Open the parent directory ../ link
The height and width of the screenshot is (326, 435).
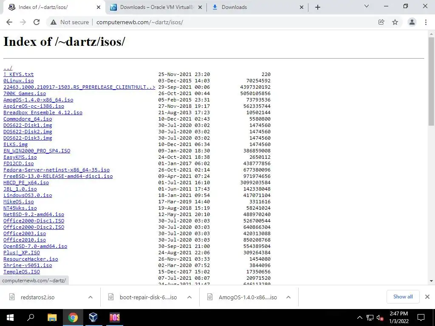8,68
